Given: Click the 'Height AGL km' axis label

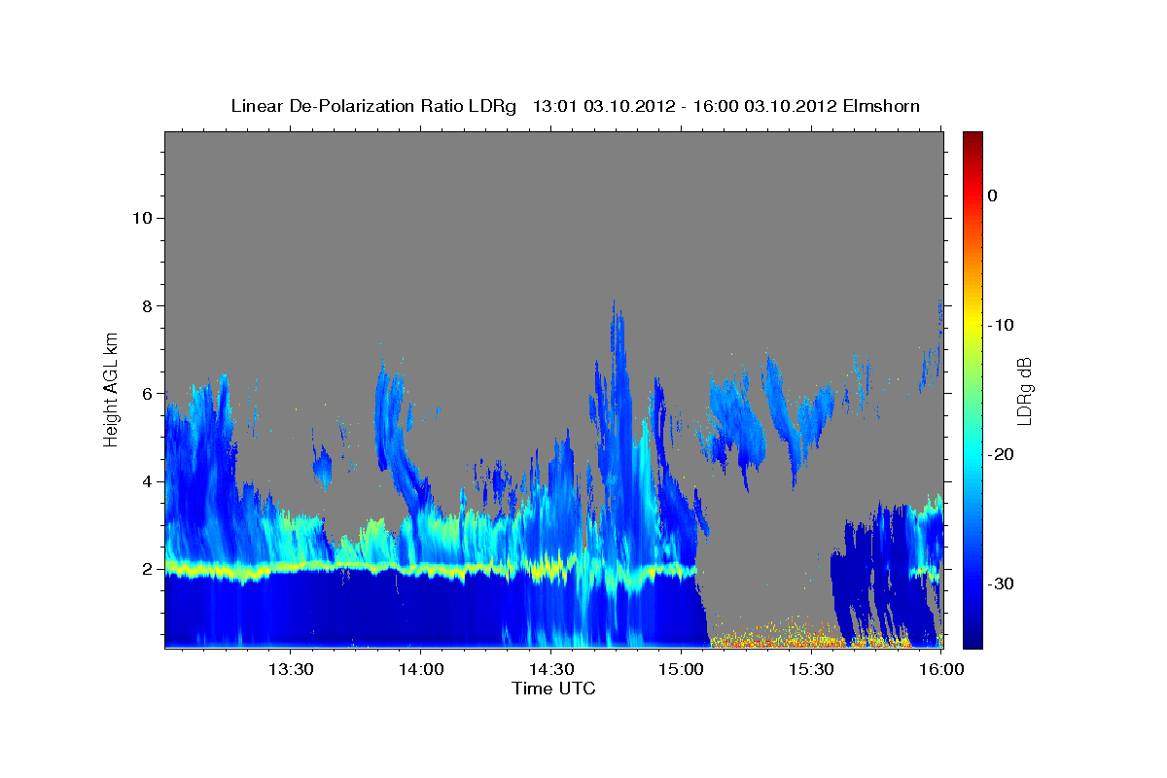Looking at the screenshot, I should [112, 389].
